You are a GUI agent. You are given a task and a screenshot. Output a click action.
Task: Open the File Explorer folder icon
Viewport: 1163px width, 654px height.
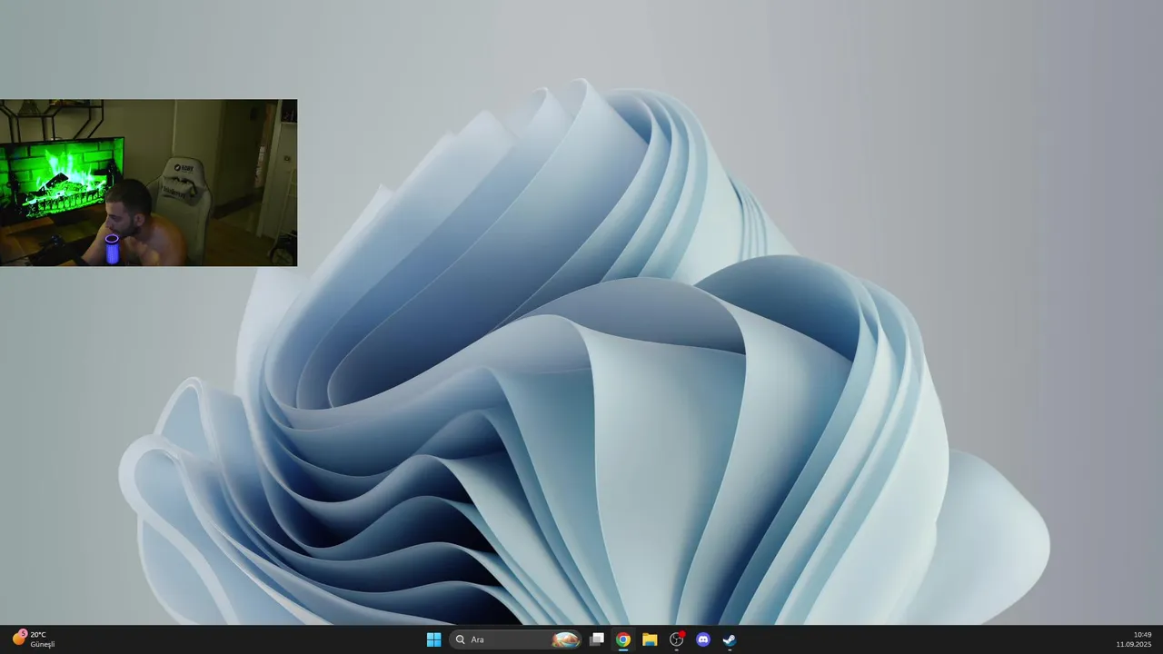coord(650,639)
